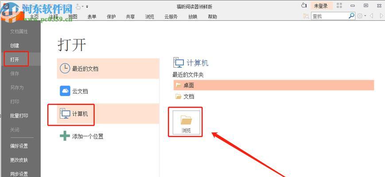
Task: Choose 批量打印 in the file sidebar
Action: point(19,115)
